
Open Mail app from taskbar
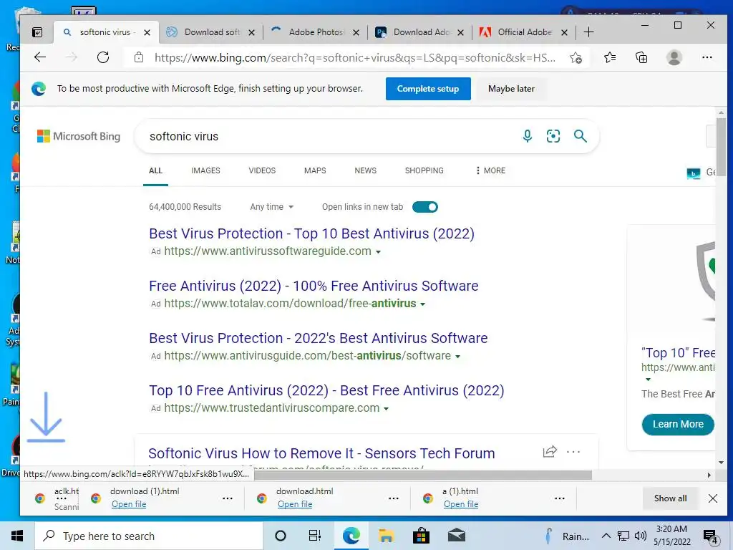coord(456,536)
